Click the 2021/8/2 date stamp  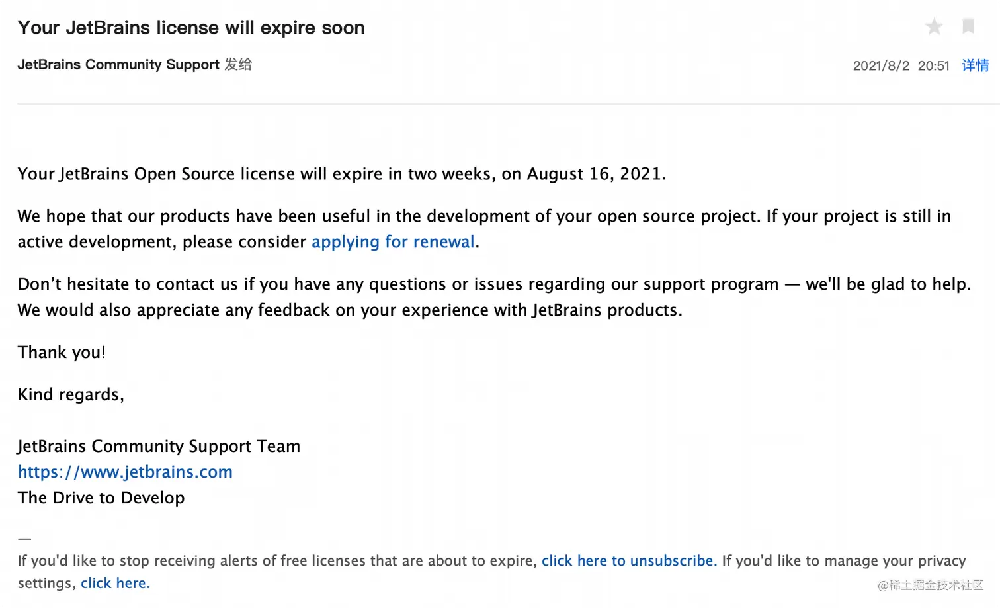880,66
